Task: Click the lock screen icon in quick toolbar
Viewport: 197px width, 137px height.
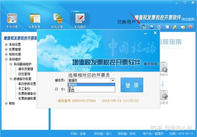Action: (183, 27)
